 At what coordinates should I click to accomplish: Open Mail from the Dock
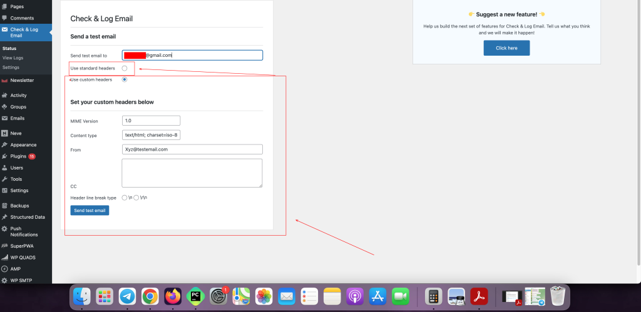click(287, 296)
